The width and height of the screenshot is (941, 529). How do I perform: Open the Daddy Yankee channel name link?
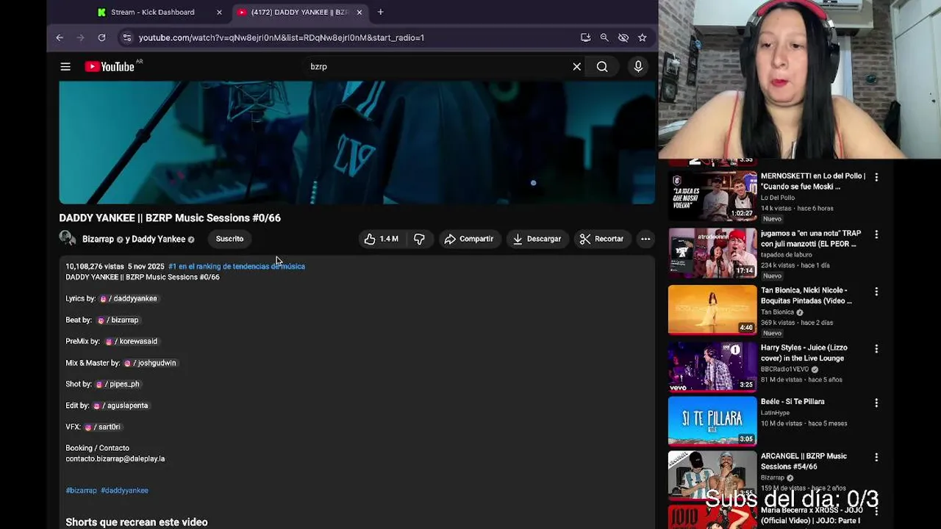tap(158, 240)
